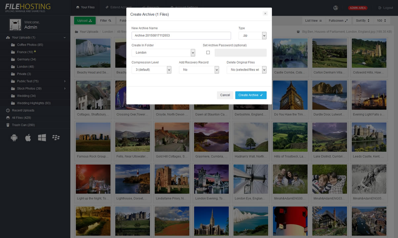Image resolution: width=398 pixels, height=238 pixels.
Task: Select the Gold Hill Cottages thumbnail
Action: tap(172, 137)
